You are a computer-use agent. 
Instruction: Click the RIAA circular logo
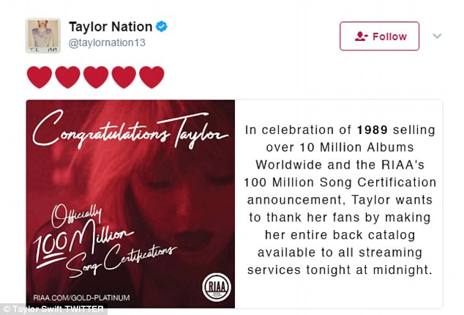click(217, 287)
